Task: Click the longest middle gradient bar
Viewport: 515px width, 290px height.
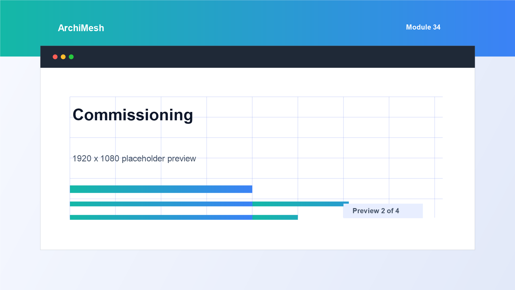Action: click(209, 204)
